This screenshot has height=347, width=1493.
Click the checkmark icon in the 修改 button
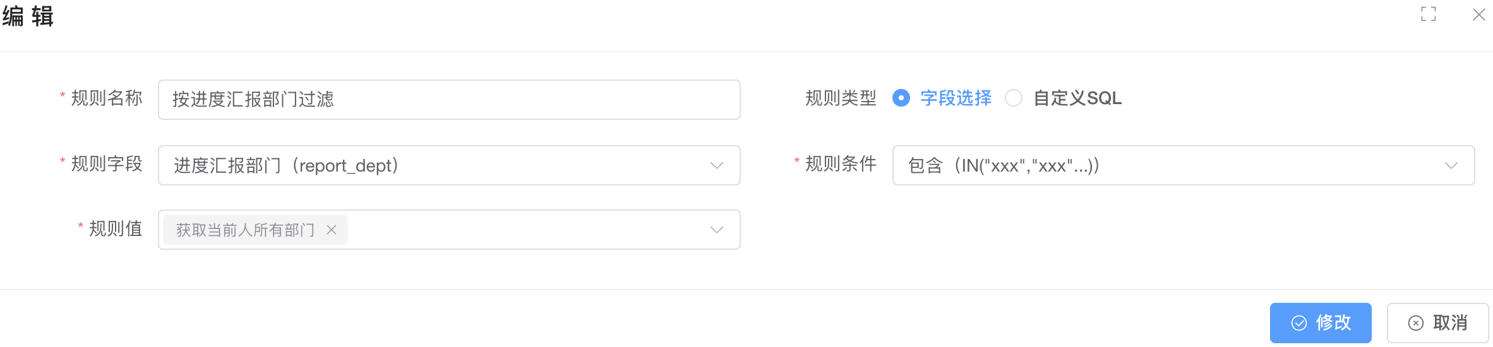(x=1298, y=323)
